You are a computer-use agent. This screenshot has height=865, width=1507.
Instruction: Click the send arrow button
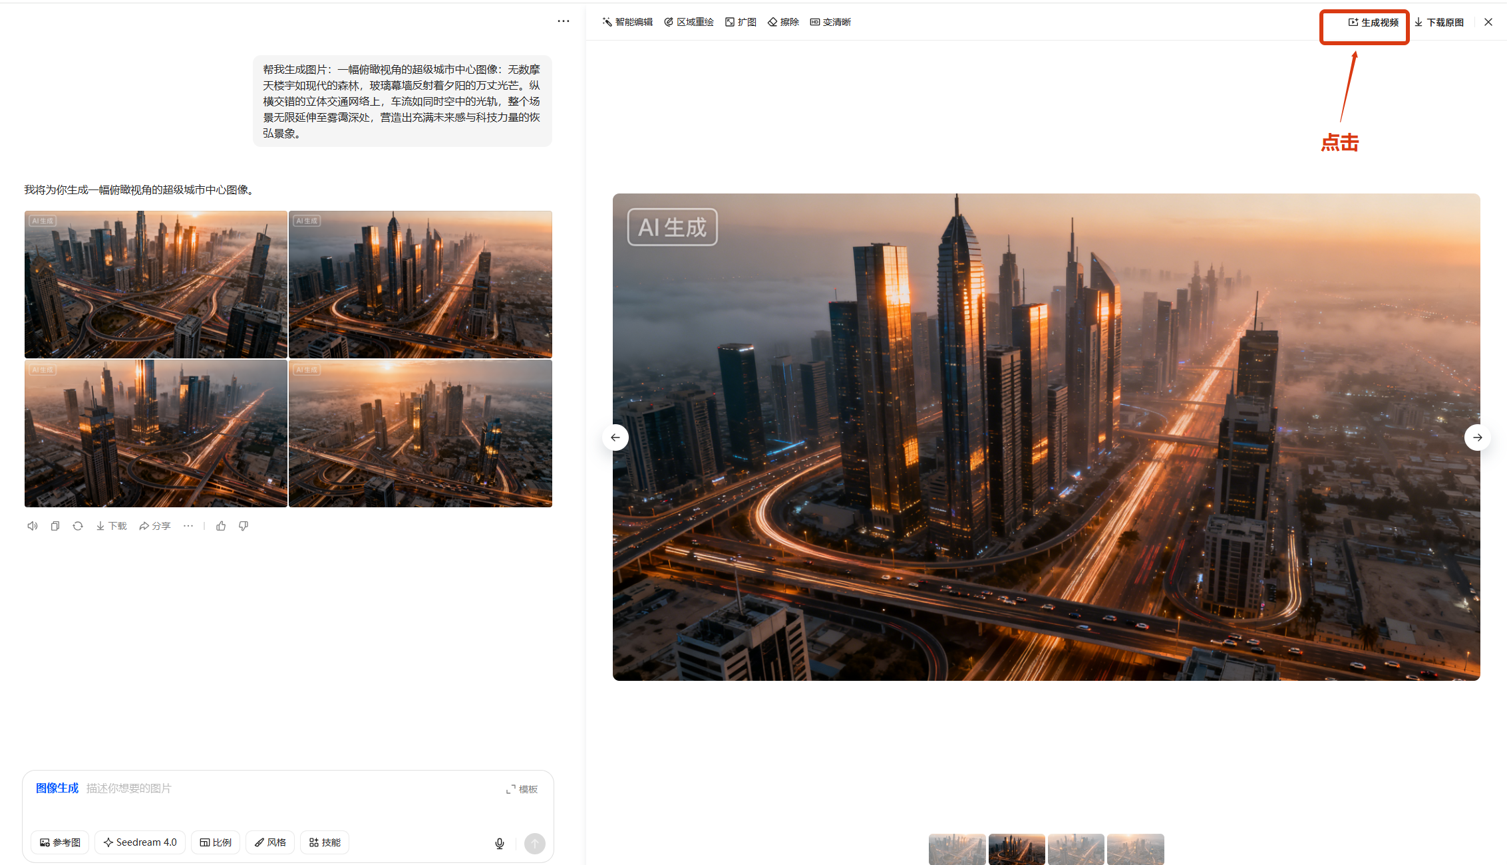tap(534, 843)
